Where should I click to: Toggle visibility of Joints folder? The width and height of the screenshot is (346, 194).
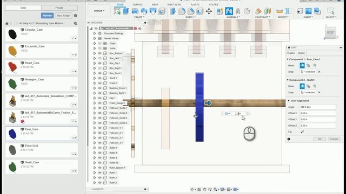pyautogui.click(x=99, y=48)
